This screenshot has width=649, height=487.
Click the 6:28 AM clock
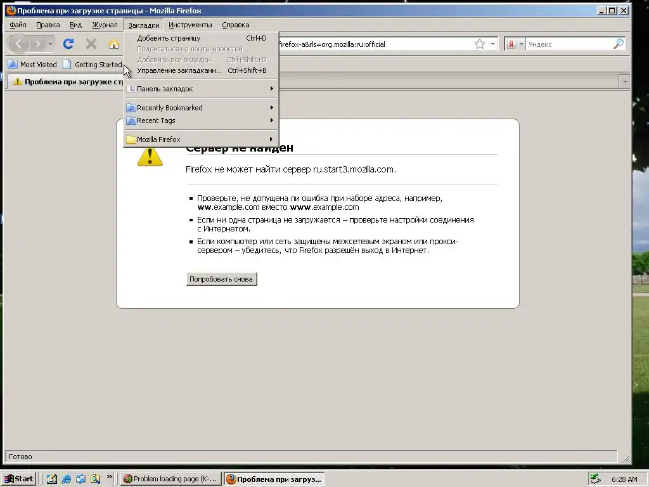point(624,479)
